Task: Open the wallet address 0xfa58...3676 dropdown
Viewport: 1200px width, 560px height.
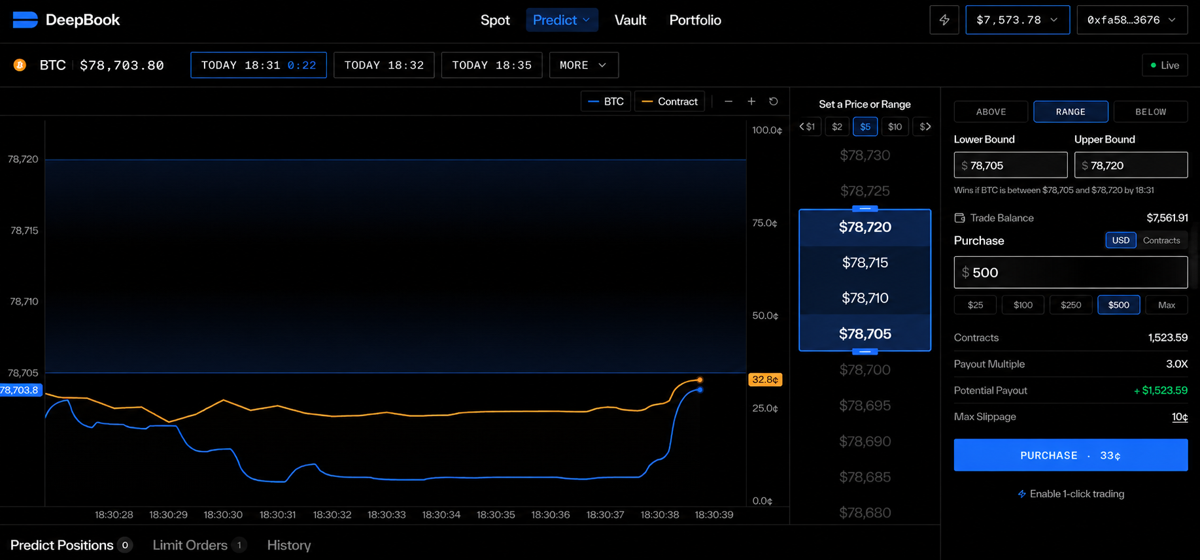Action: tap(1132, 20)
